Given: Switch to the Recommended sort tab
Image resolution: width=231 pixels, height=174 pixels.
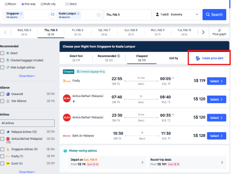Looking at the screenshot, I should point(109,58).
